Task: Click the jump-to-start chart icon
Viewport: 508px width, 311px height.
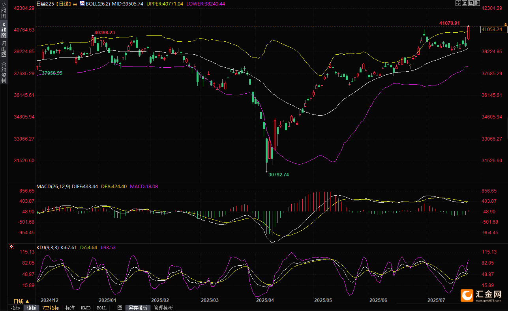Action: pyautogui.click(x=465, y=3)
